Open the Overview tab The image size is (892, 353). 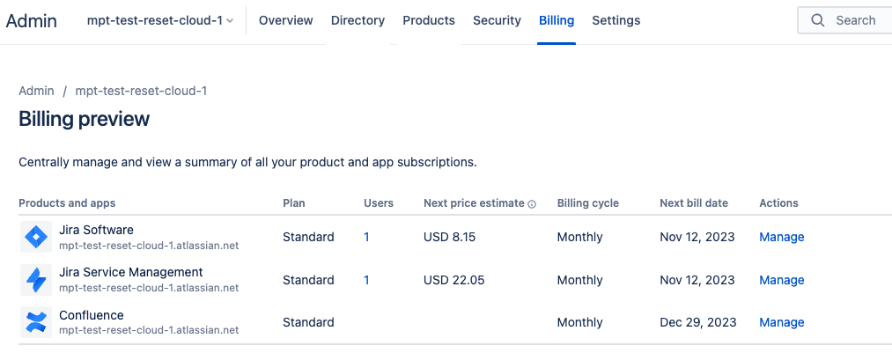click(x=286, y=20)
